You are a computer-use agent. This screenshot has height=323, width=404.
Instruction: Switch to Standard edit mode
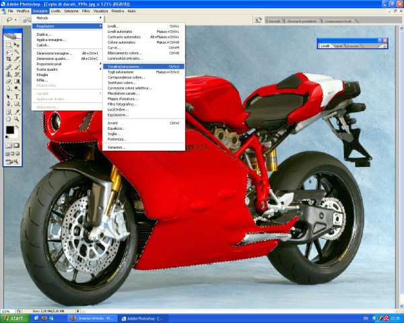[x=9, y=145]
